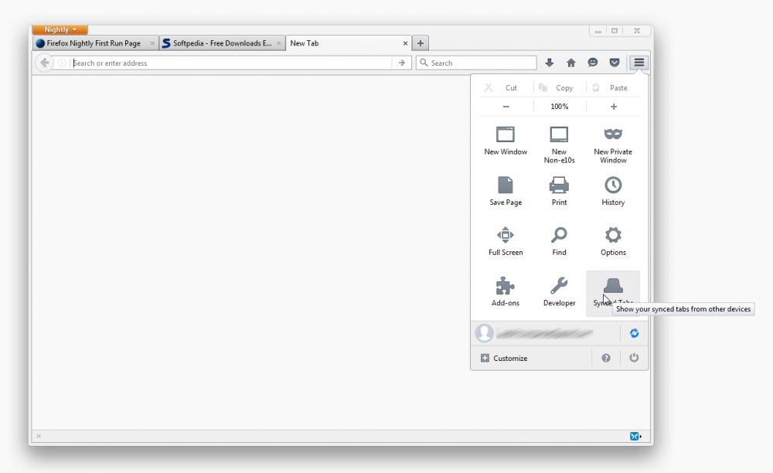Viewport: 773px width, 473px height.
Task: Expand the Nightly application menu
Action: click(x=60, y=29)
